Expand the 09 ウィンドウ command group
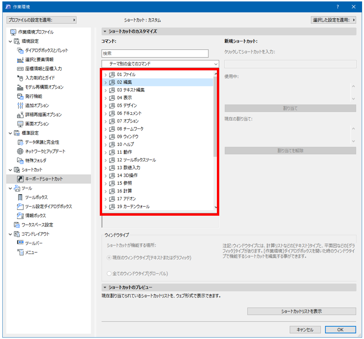Image resolution: width=364 pixels, height=339 pixels. tap(105, 137)
